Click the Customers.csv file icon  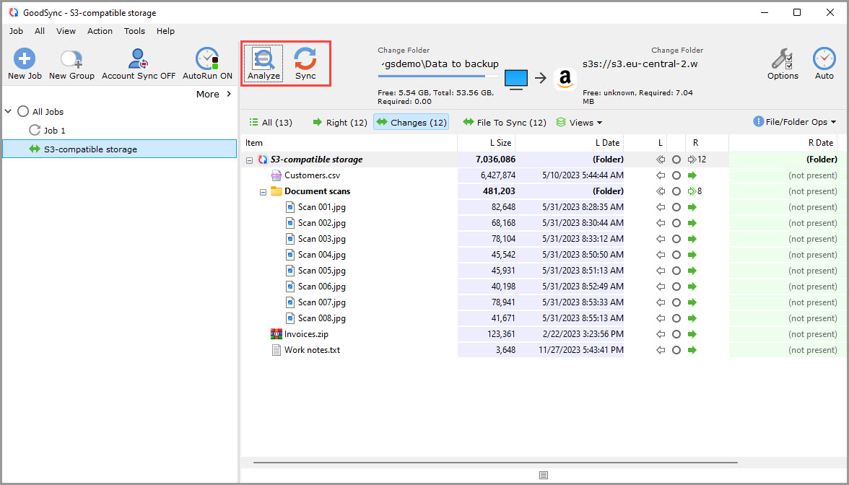[x=276, y=175]
